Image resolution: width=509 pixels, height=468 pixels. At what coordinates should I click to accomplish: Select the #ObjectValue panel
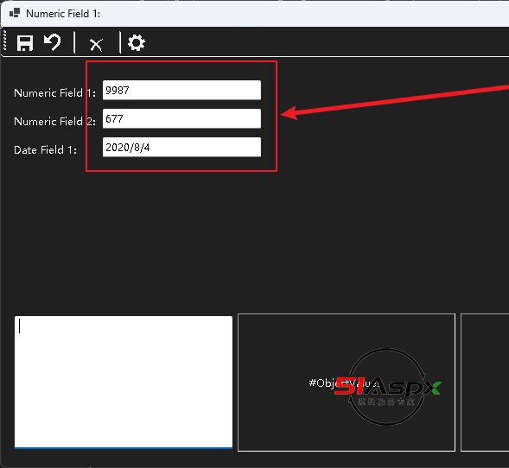click(x=347, y=383)
